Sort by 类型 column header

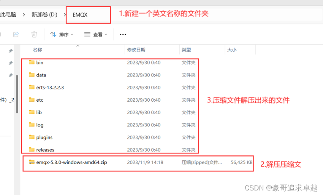coord(186,50)
